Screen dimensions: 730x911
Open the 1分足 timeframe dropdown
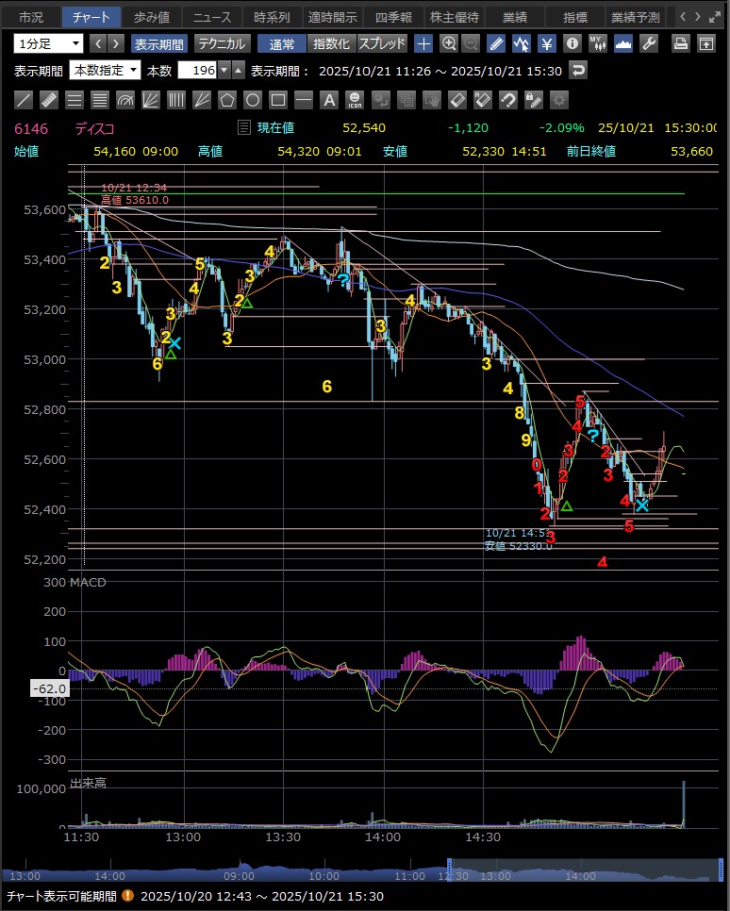[48, 43]
